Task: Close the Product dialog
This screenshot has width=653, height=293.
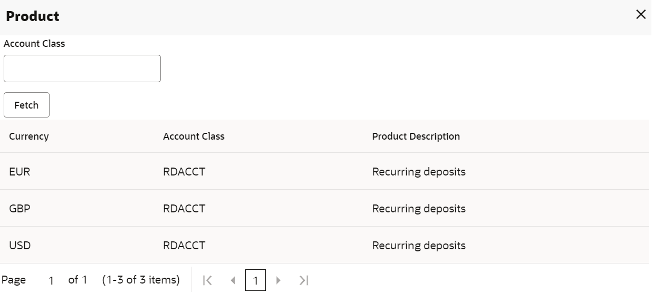Action: pyautogui.click(x=641, y=15)
